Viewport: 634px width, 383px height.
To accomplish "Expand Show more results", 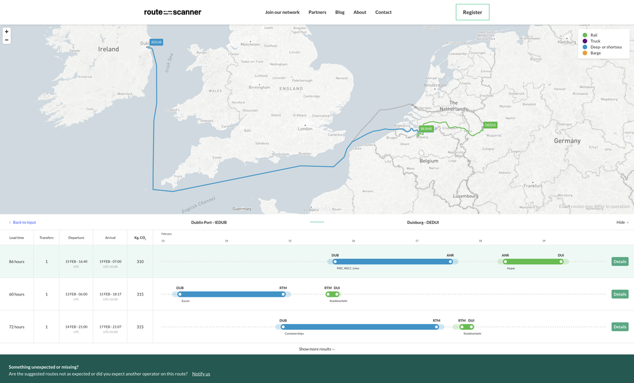I will click(x=316, y=348).
